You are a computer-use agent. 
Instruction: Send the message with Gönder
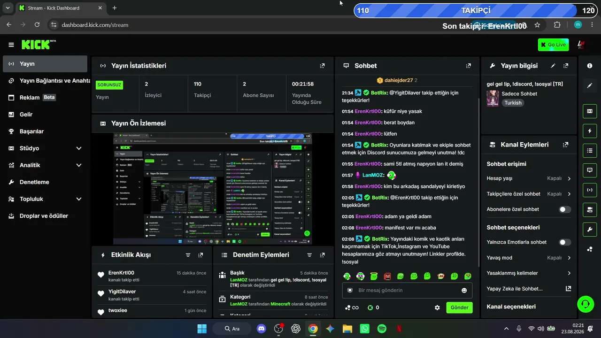459,307
